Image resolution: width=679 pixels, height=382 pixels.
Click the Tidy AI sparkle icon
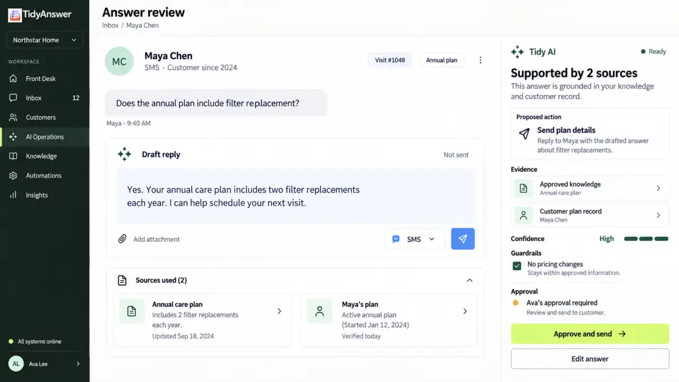click(x=517, y=52)
